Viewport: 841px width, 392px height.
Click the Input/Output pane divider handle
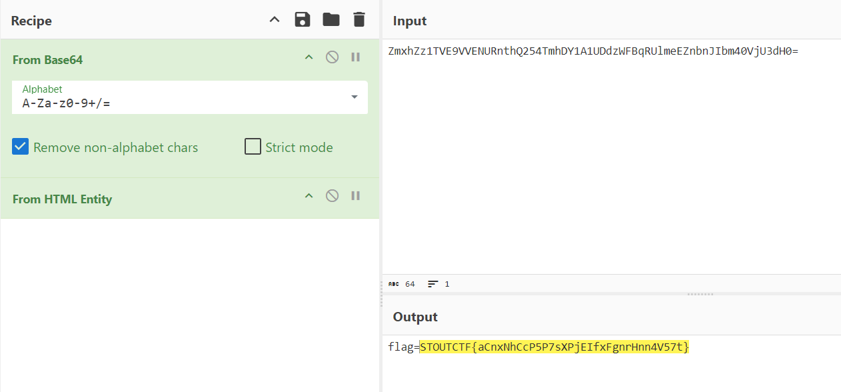[x=700, y=294]
